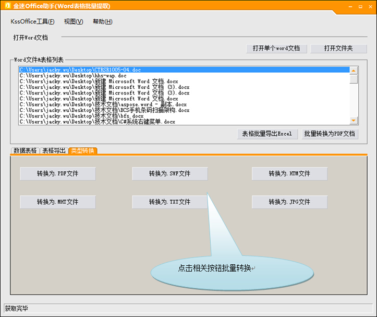The height and width of the screenshot is (317, 377).
Task: Click 打开单个word文档 button
Action: [x=276, y=49]
